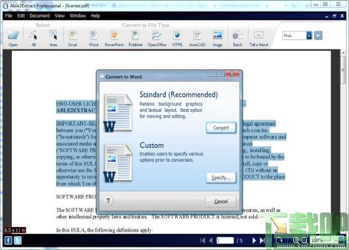The height and width of the screenshot is (250, 349).
Task: Open the Document menu
Action: (40, 16)
